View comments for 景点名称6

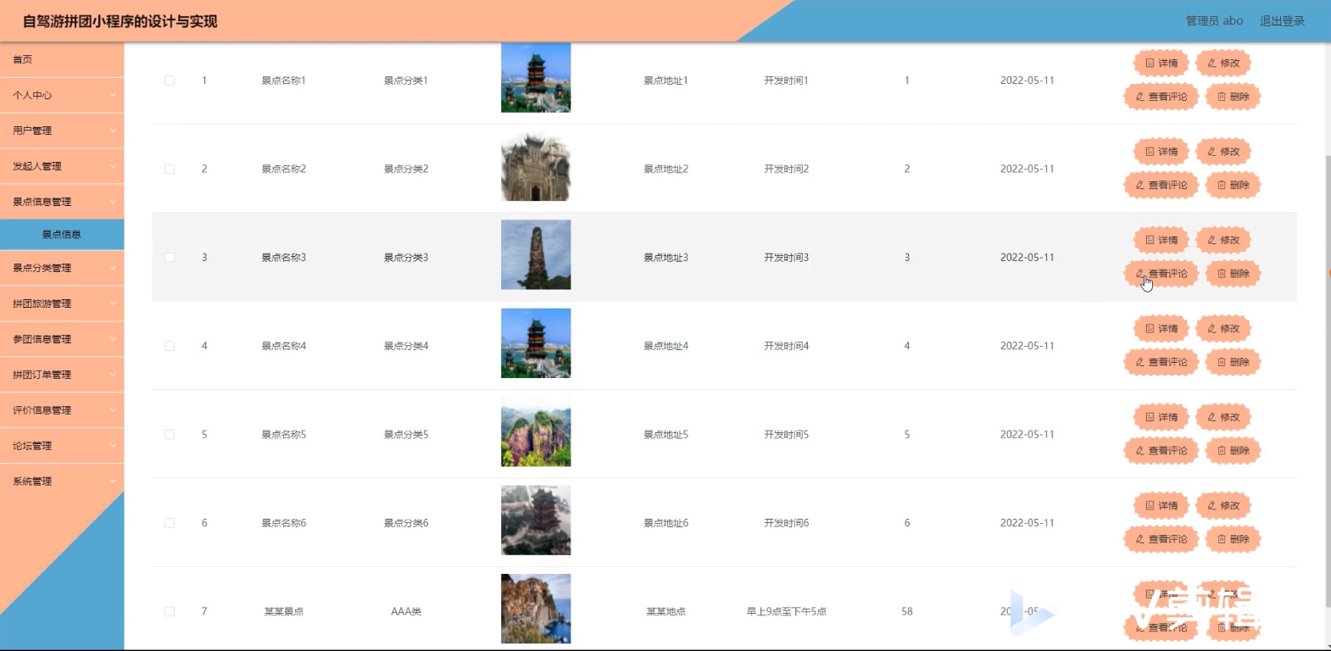(x=1161, y=539)
